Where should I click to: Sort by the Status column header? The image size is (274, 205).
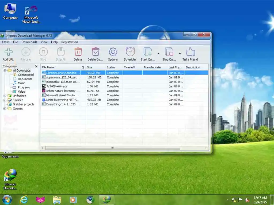coord(114,67)
